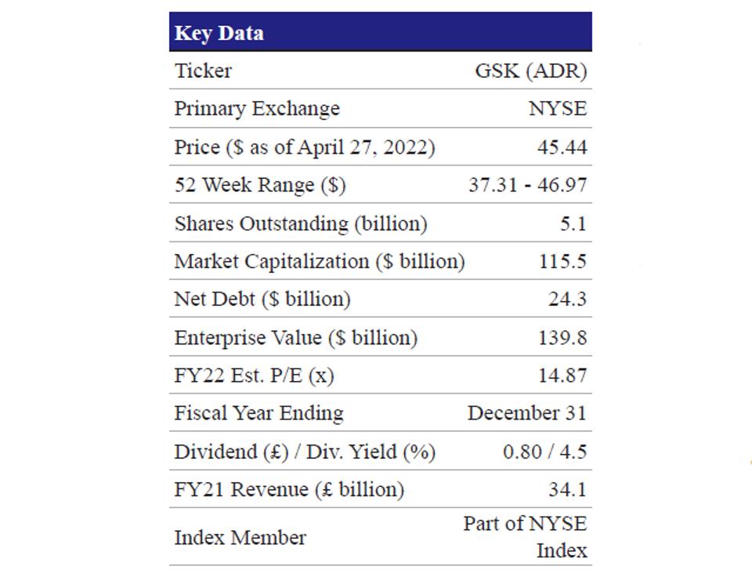Click the Market Capitalization label
Image resolution: width=752 pixels, height=581 pixels.
320,261
